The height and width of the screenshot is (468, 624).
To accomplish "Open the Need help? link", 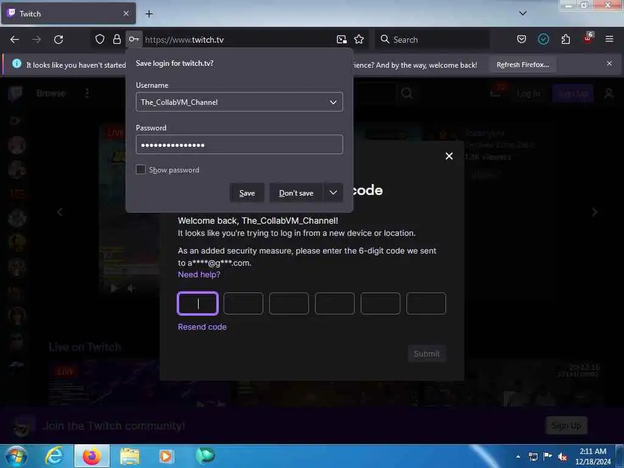I will pyautogui.click(x=199, y=274).
